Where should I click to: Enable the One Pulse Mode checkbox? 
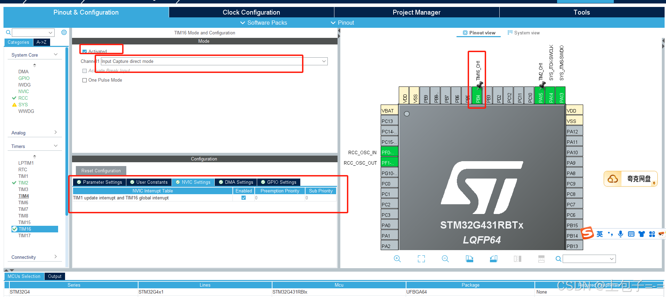(85, 80)
